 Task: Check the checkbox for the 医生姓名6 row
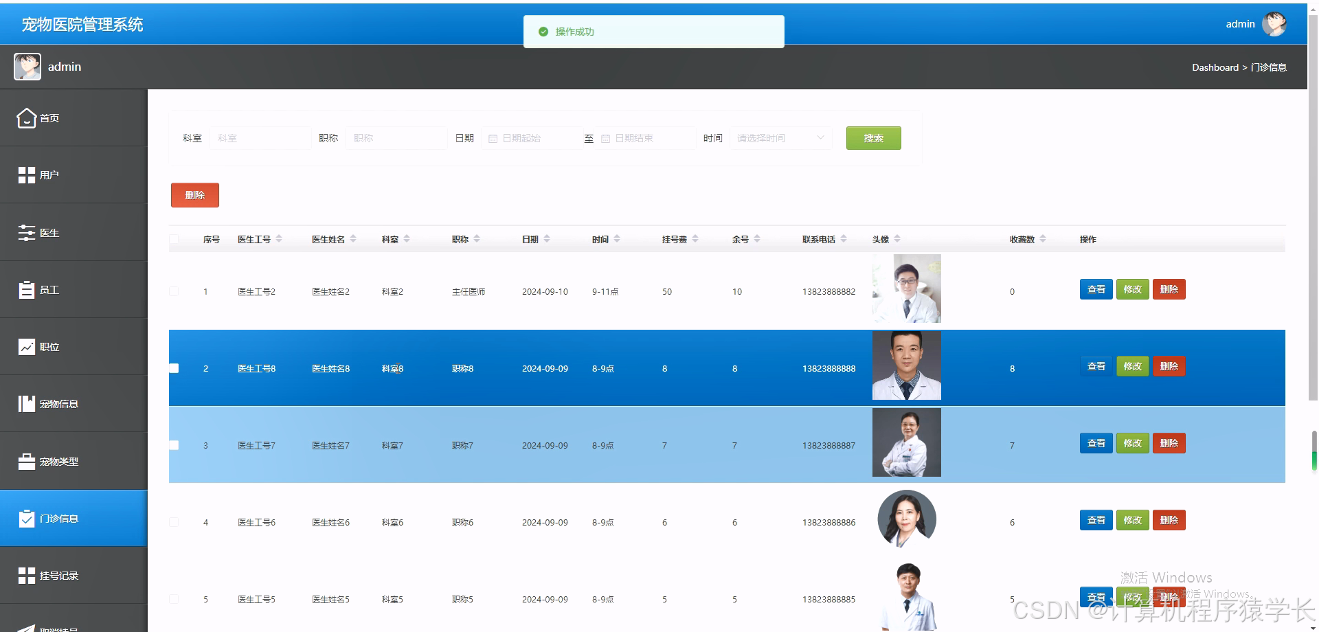point(174,522)
